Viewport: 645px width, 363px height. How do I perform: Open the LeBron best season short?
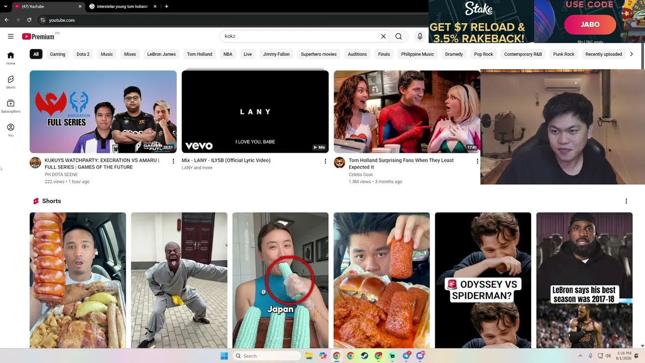(584, 280)
